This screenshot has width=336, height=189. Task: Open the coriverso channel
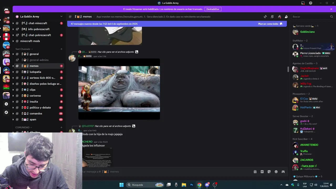click(39, 96)
